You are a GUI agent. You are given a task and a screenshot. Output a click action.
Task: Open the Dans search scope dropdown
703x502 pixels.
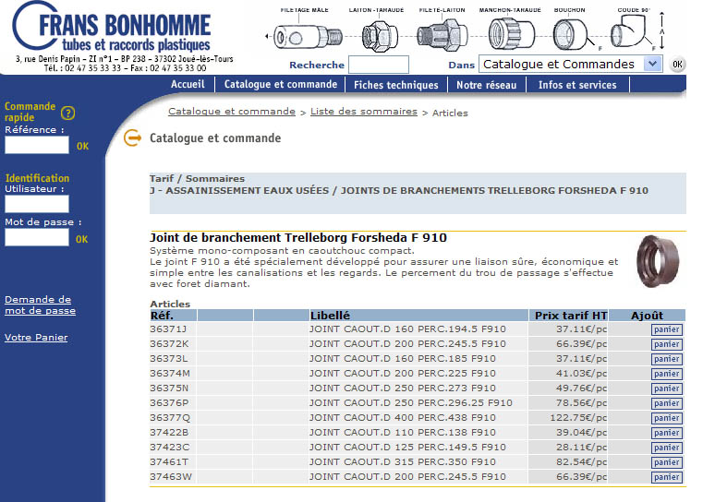[571, 64]
